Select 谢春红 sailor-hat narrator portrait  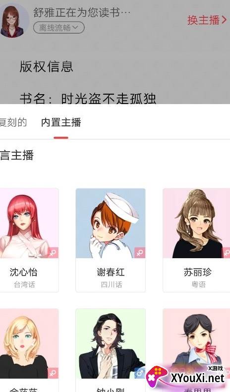point(111,223)
